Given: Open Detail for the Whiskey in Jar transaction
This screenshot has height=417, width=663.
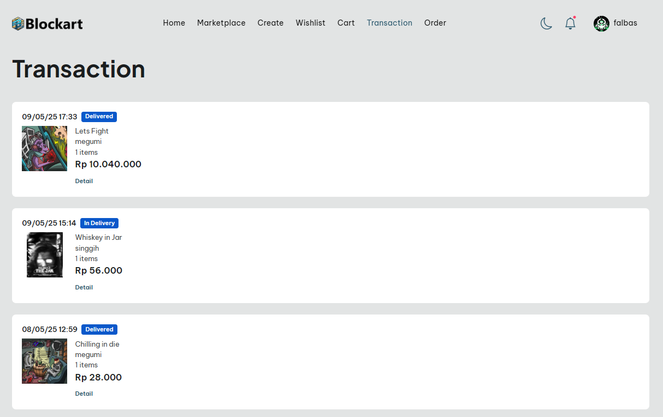Looking at the screenshot, I should point(84,287).
